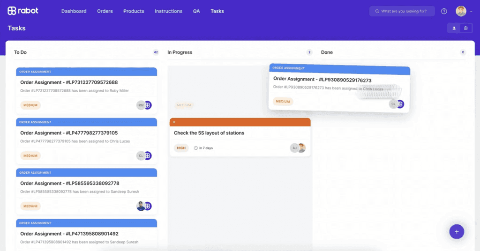Click Roby Miller's RM avatar on first card
This screenshot has height=251, width=480.
pos(141,105)
